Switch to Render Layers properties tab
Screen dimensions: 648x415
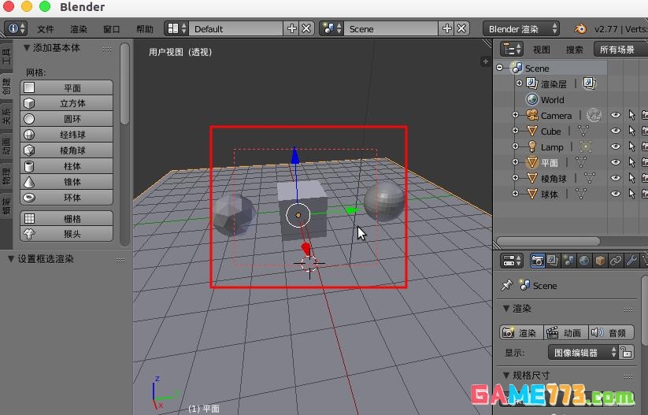click(x=553, y=261)
